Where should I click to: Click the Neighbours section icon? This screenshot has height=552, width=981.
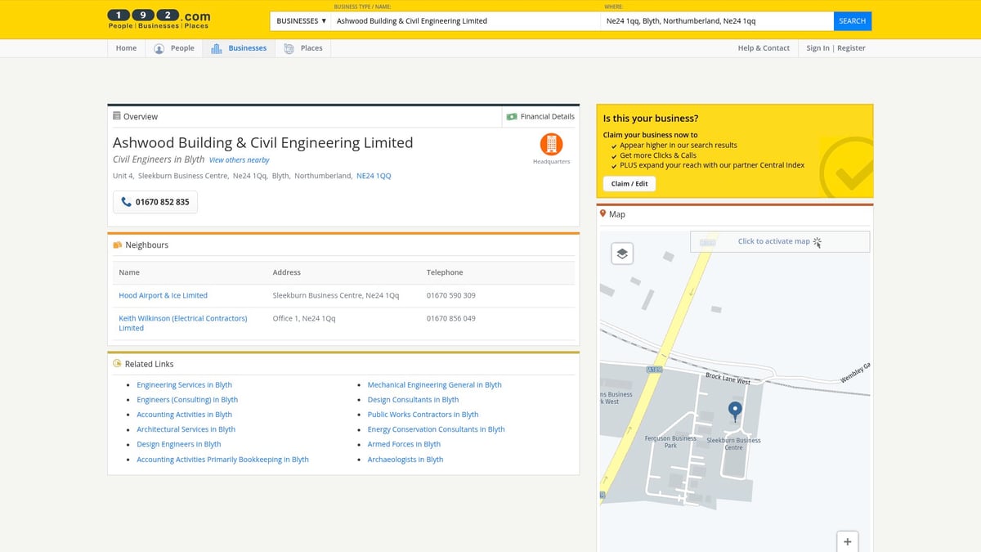pyautogui.click(x=117, y=245)
